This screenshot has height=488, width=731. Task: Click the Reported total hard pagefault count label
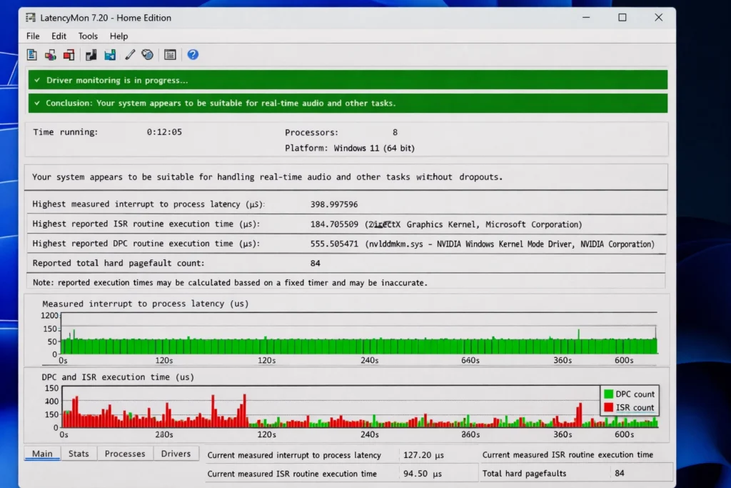(119, 263)
